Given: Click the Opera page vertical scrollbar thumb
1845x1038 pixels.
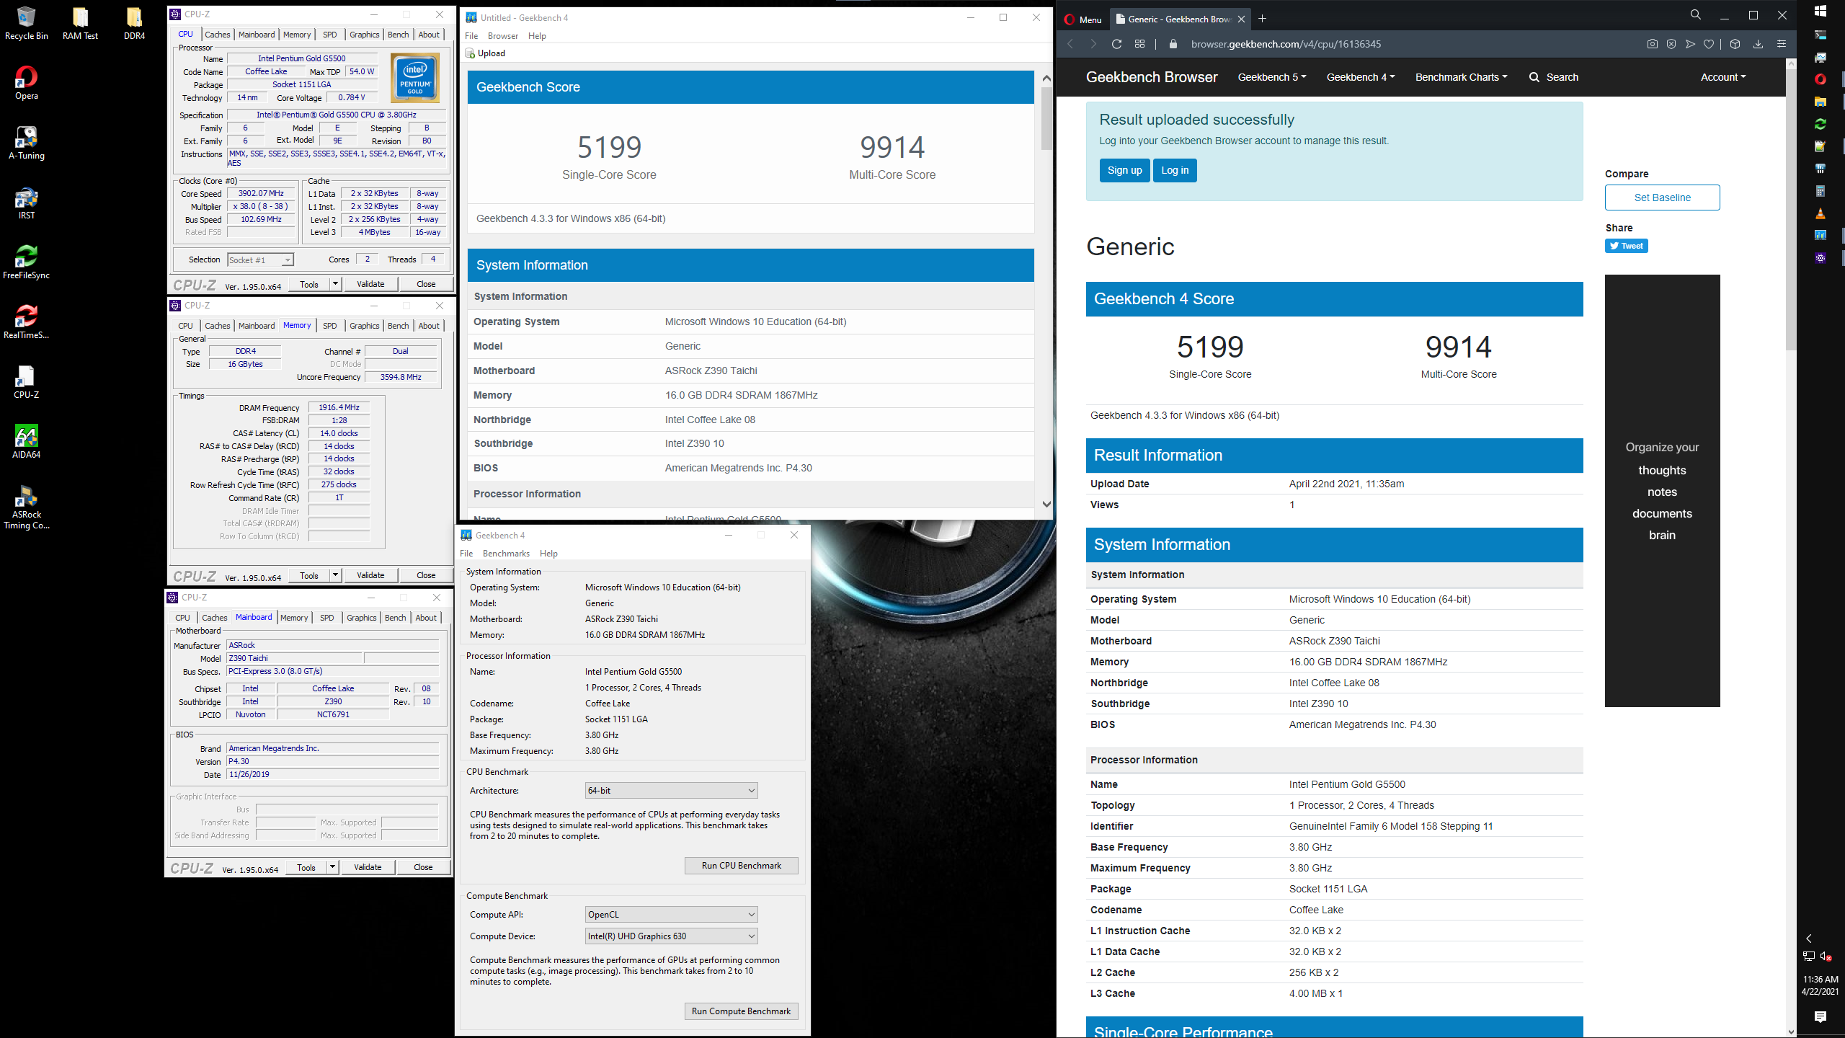Looking at the screenshot, I should pos(1791,209).
